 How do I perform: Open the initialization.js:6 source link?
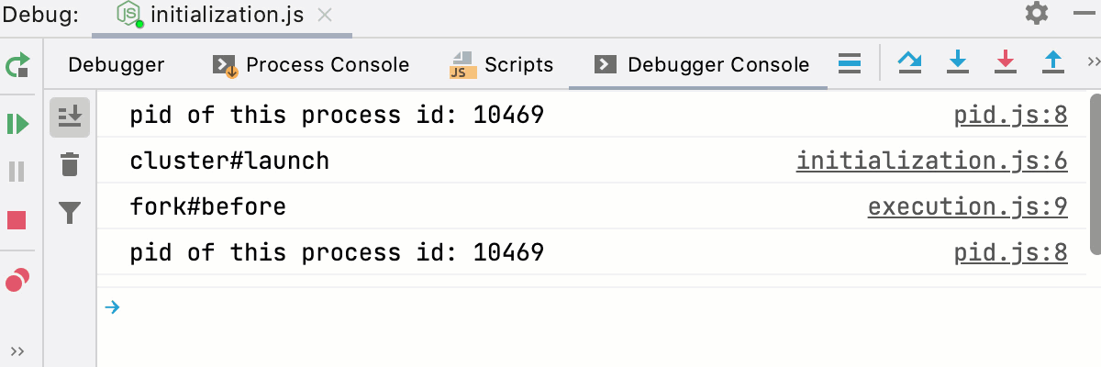[931, 161]
